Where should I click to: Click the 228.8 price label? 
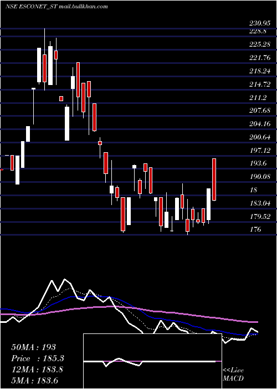click(258, 31)
